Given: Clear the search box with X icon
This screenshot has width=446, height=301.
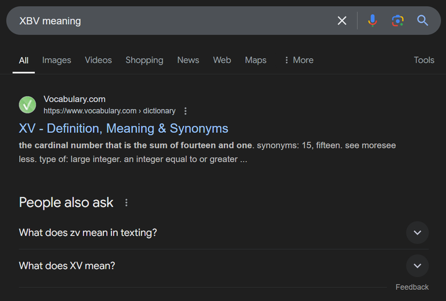Looking at the screenshot, I should point(342,20).
